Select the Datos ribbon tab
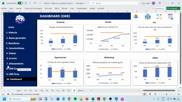This screenshot has width=182, height=102. pos(57,8)
